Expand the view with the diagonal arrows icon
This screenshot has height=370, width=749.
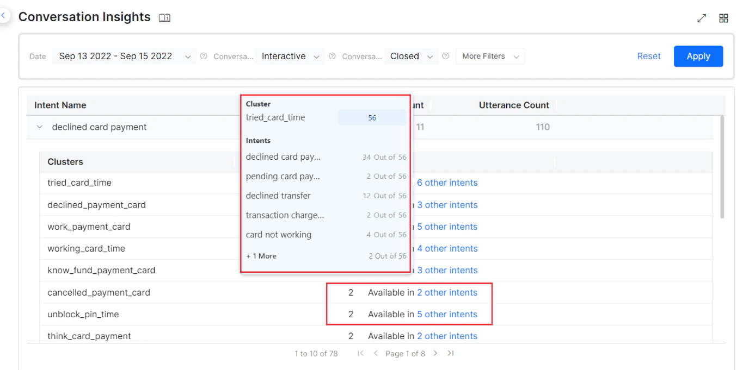(701, 17)
